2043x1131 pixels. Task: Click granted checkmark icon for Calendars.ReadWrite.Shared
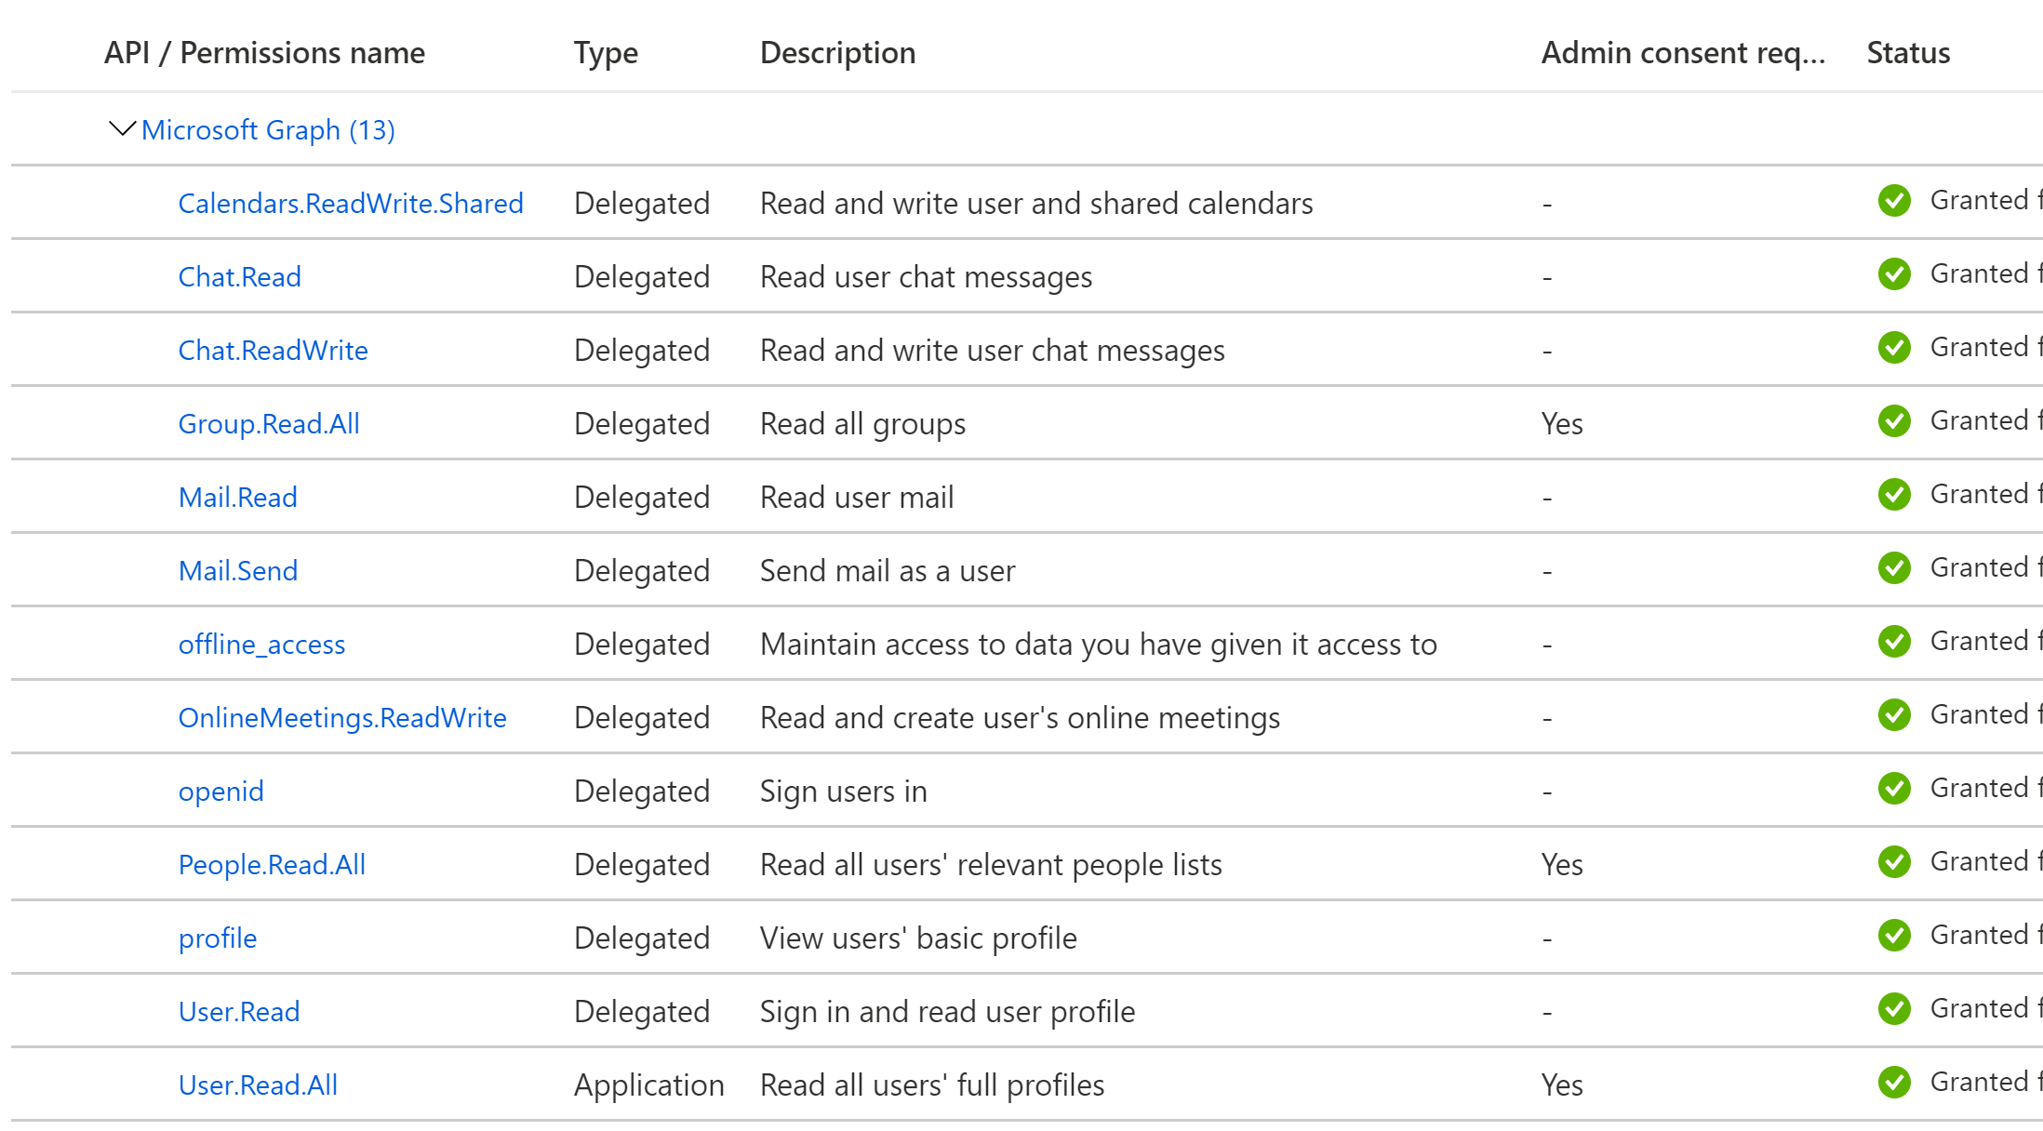[1894, 200]
